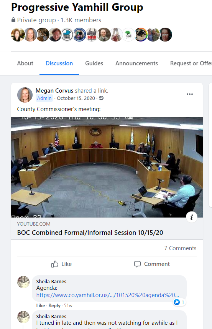Screen dimensions: 212x329
Task: Click Reply under the Agenda comment
Action: [x=54, y=306]
